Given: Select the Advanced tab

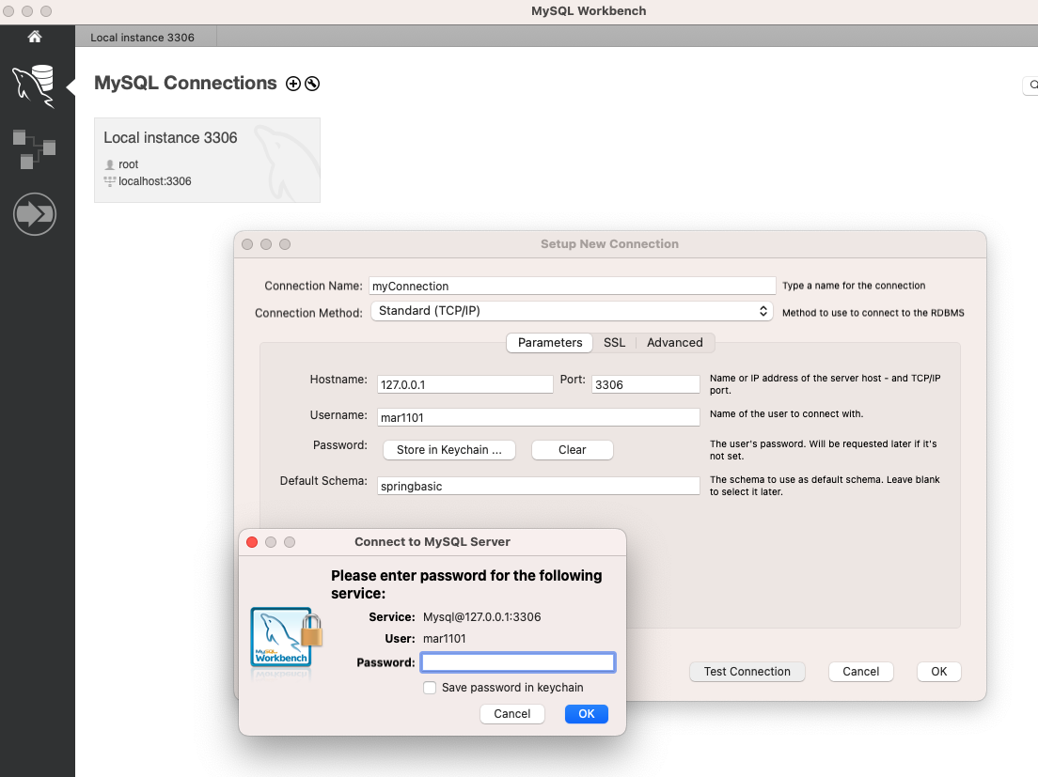Looking at the screenshot, I should [x=674, y=343].
